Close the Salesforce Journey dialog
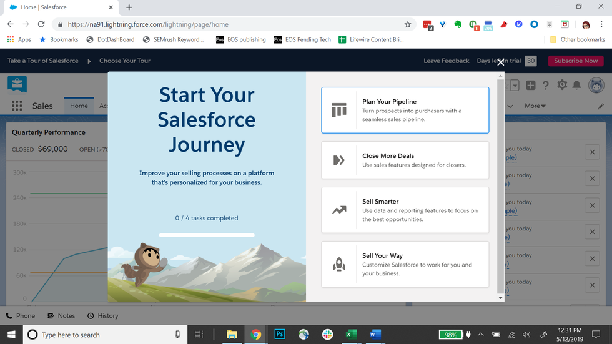The height and width of the screenshot is (344, 612). pyautogui.click(x=500, y=62)
